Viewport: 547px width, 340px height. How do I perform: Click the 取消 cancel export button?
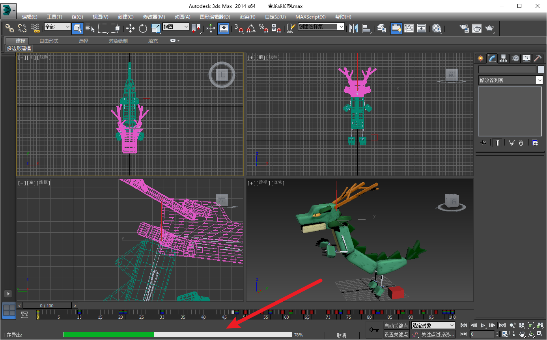click(342, 335)
